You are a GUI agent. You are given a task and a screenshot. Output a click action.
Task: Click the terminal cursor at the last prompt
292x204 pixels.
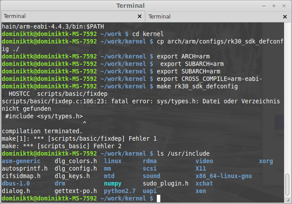click(159, 198)
